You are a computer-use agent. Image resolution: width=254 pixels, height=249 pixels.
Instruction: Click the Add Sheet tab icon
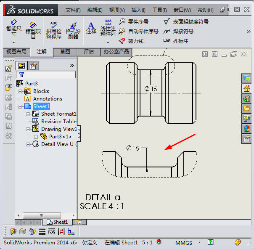click(79, 222)
